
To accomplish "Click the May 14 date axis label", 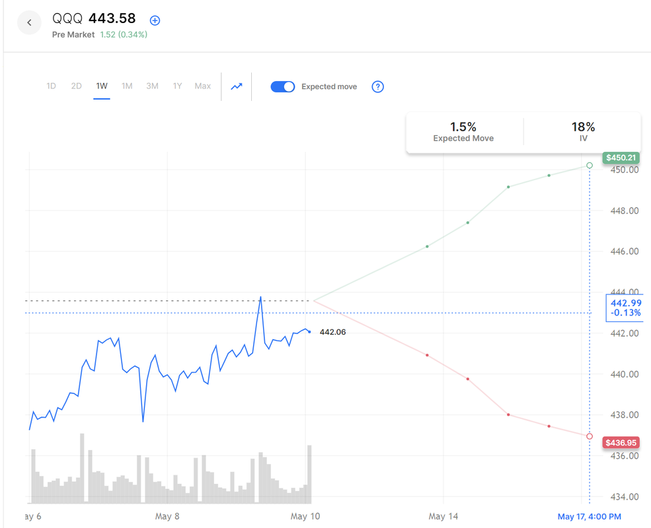I will coord(443,516).
